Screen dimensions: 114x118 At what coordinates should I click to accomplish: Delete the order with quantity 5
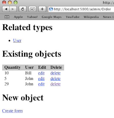tap(56, 78)
